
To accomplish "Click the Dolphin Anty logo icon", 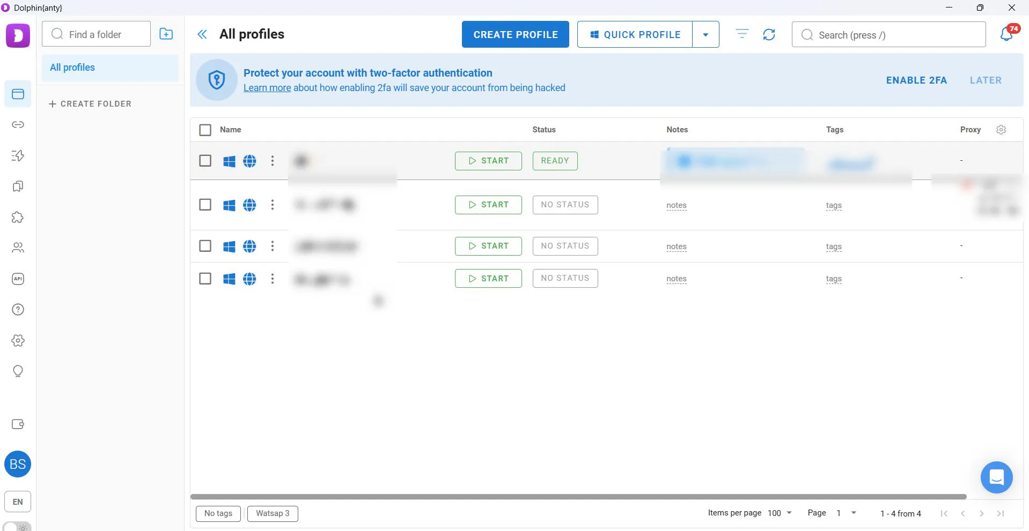I will tap(18, 35).
